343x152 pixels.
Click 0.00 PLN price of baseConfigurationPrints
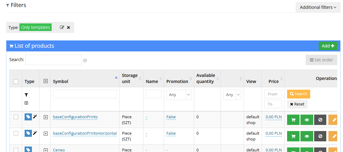274,117
